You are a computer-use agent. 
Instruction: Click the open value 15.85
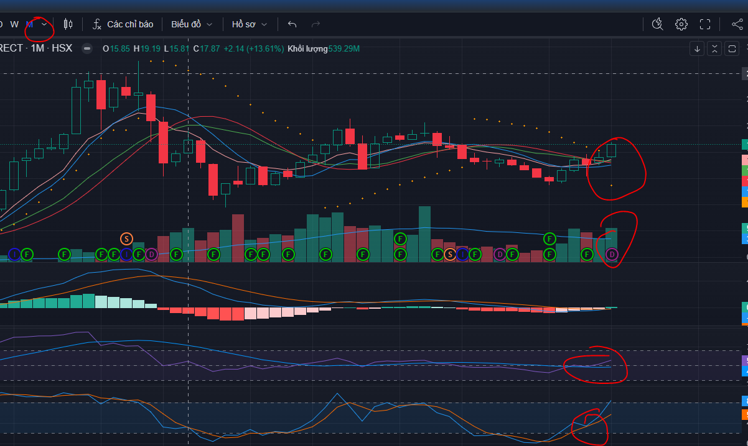tap(120, 48)
